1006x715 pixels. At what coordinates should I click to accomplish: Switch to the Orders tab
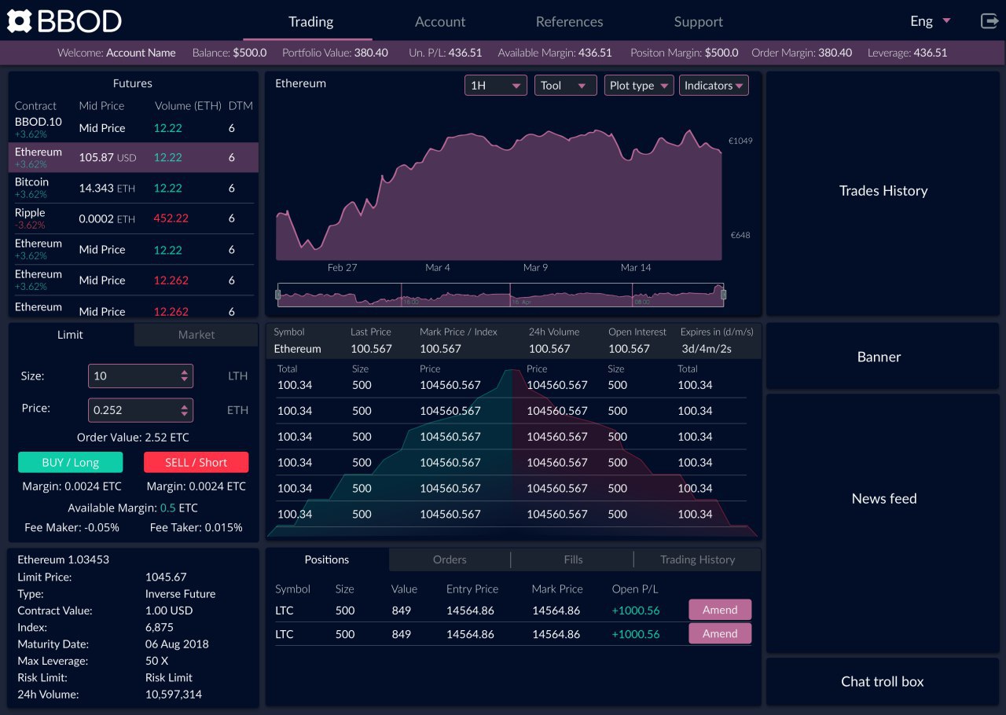[x=450, y=559]
